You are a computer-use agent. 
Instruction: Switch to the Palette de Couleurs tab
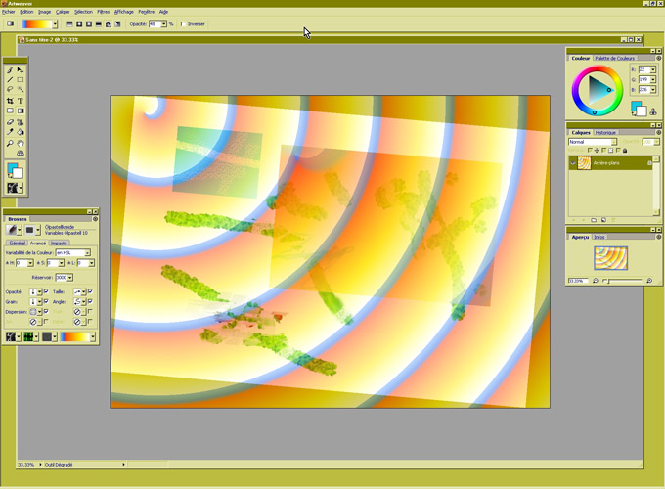coord(614,59)
